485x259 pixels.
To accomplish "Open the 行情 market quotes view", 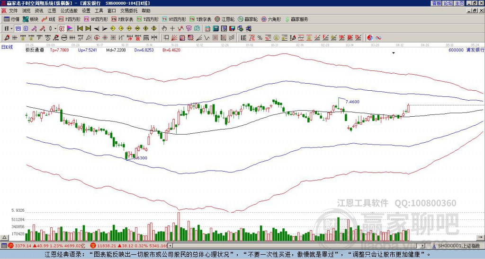I will 12,19.
